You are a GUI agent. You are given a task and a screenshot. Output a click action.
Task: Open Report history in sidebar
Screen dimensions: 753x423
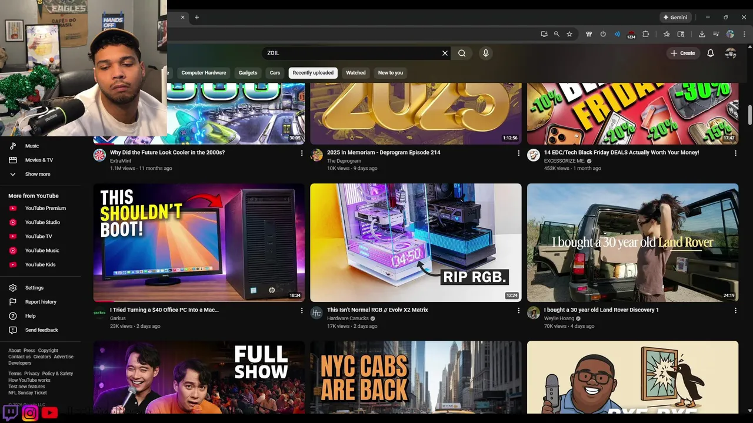[40, 302]
